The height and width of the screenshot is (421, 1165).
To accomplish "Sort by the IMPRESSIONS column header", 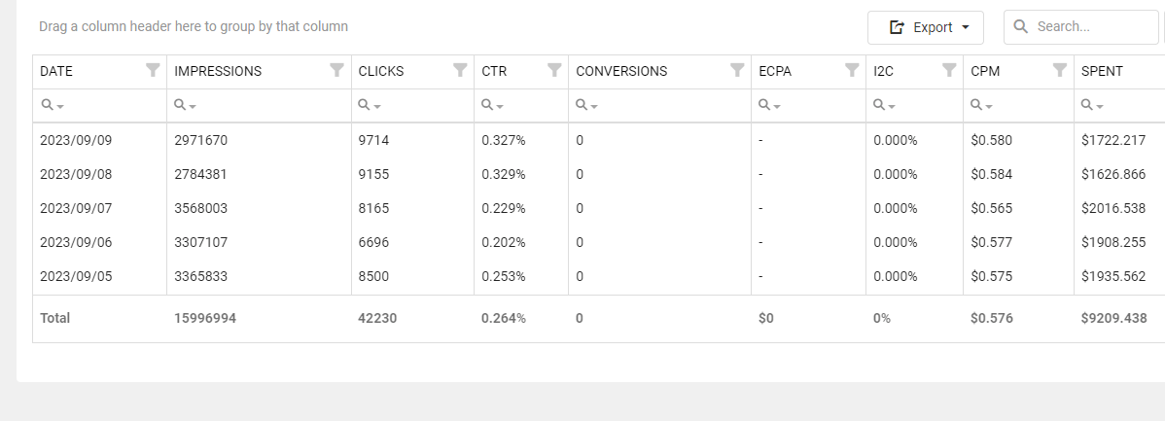I will [x=218, y=71].
